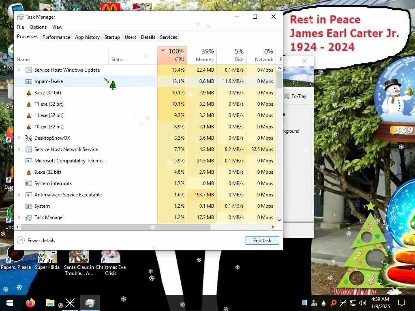This screenshot has height=311, width=415.
Task: Click the 10.exe Christmas tree icon
Action: coord(29,127)
